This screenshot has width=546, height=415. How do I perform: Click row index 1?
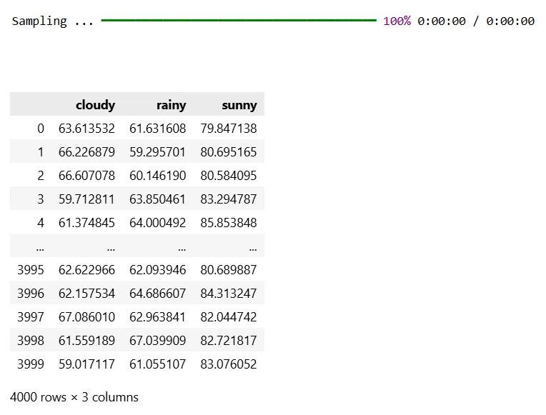[41, 152]
